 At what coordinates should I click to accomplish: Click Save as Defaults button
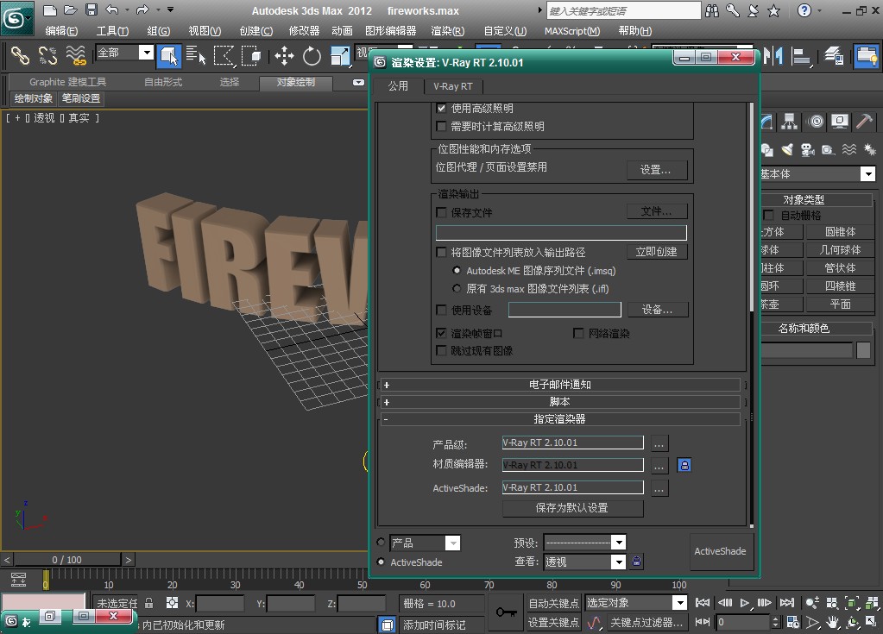pyautogui.click(x=572, y=508)
